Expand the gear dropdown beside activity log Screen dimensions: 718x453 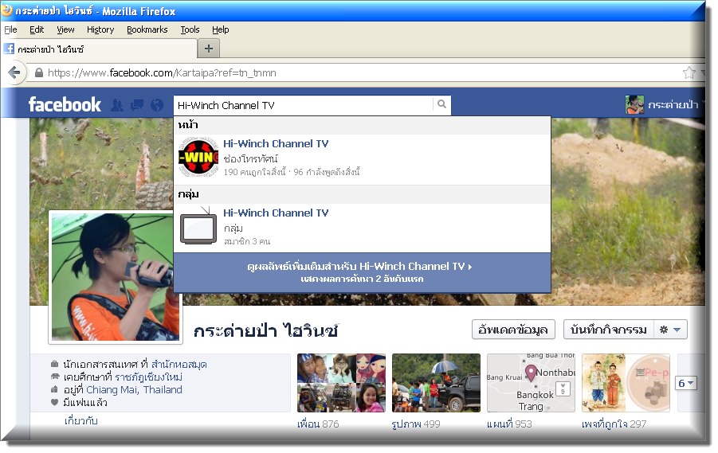pos(669,330)
